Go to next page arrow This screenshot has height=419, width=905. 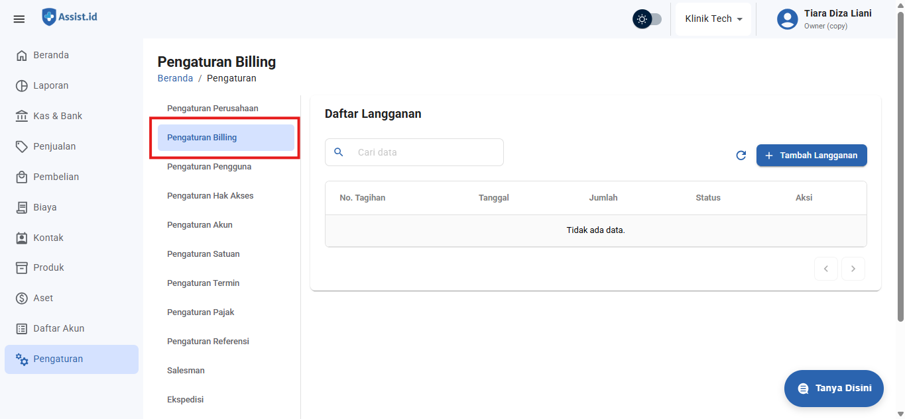pos(853,269)
